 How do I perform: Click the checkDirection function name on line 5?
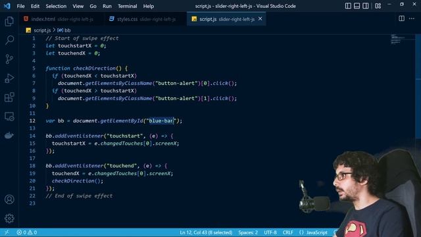(94, 68)
